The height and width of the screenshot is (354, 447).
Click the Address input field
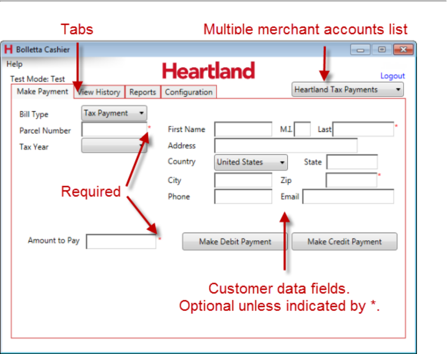[x=286, y=146]
